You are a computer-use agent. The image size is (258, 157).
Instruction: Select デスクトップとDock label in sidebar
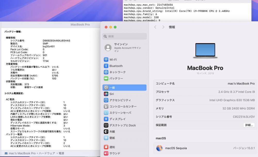point(123,125)
